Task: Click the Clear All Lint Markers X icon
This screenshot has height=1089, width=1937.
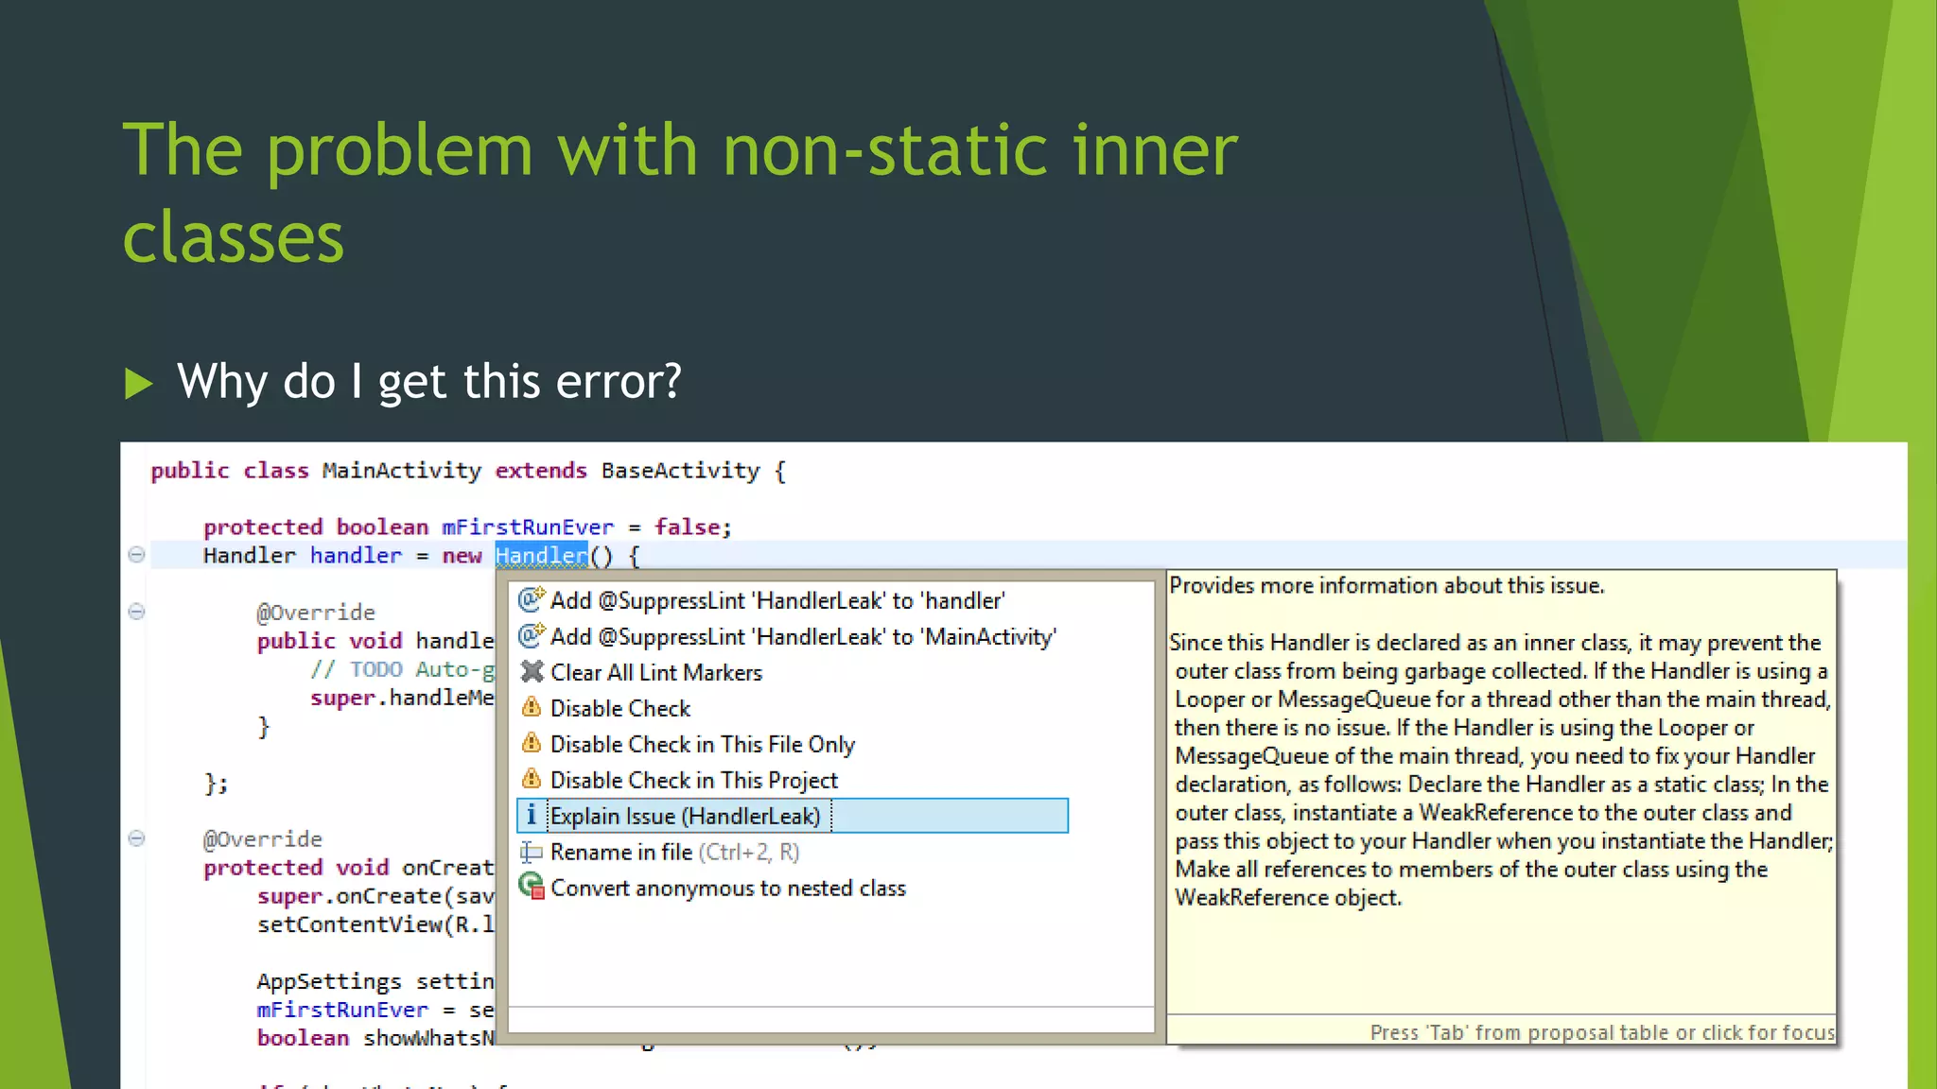Action: point(532,671)
